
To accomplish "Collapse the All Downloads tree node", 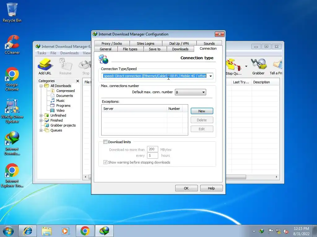I will pos(41,86).
